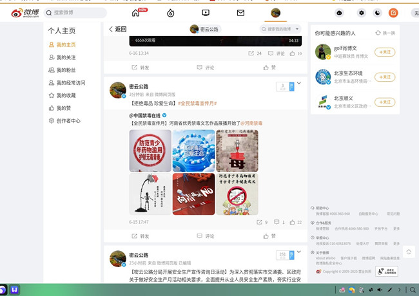Open 北京生态环境 profile avatar
Screen dimensions: 419x296
323,77
